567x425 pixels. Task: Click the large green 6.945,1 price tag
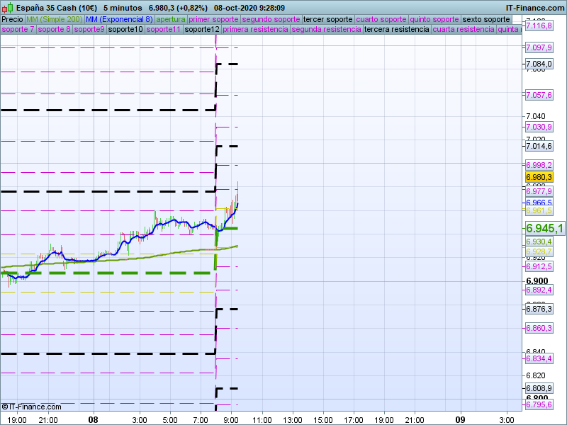[544, 228]
